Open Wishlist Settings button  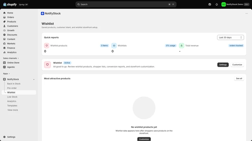(x=223, y=65)
